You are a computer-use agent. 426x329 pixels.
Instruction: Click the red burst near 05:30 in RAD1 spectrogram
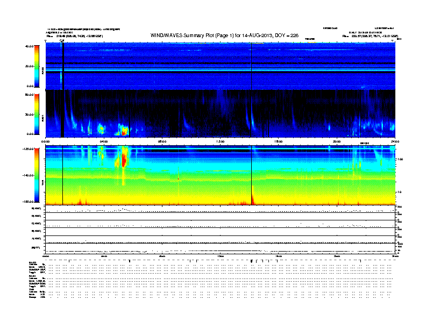(x=124, y=132)
